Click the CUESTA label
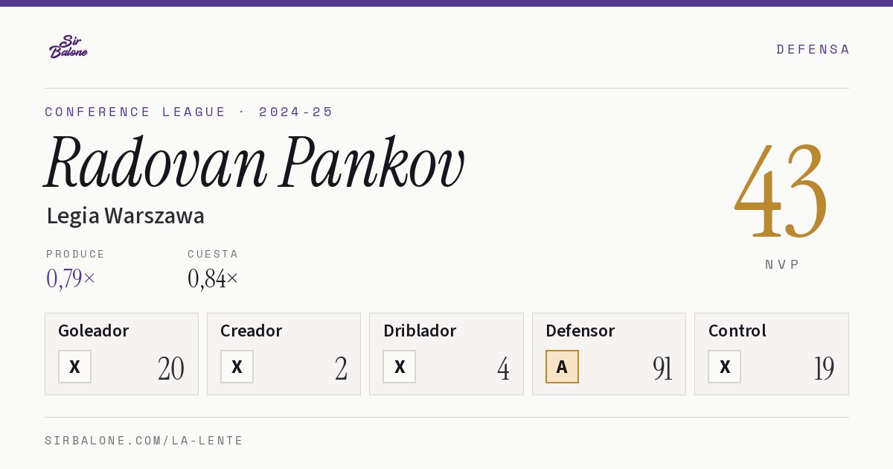893x469 pixels. point(213,254)
